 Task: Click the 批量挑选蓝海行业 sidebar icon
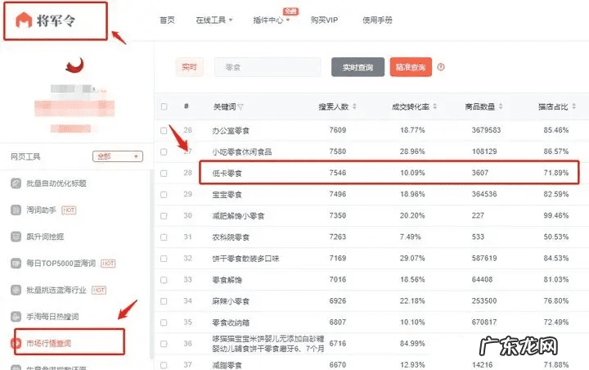(16, 290)
